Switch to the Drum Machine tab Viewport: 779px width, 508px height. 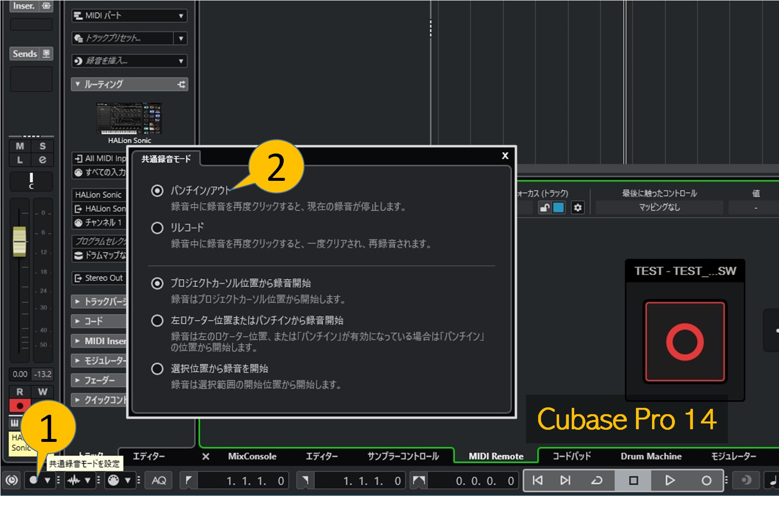click(651, 456)
